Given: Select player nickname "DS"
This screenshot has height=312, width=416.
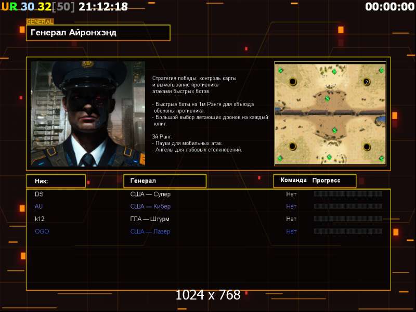Looking at the screenshot, I should 39,194.
